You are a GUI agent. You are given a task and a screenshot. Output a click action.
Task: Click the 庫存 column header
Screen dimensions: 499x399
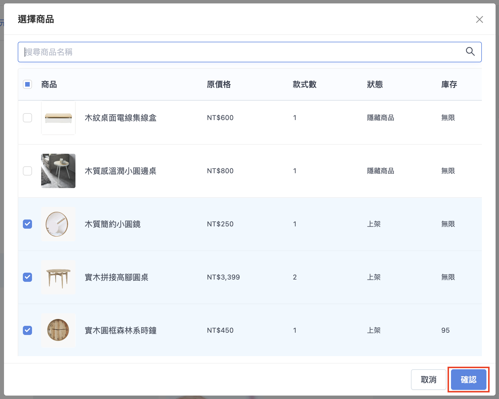point(449,84)
